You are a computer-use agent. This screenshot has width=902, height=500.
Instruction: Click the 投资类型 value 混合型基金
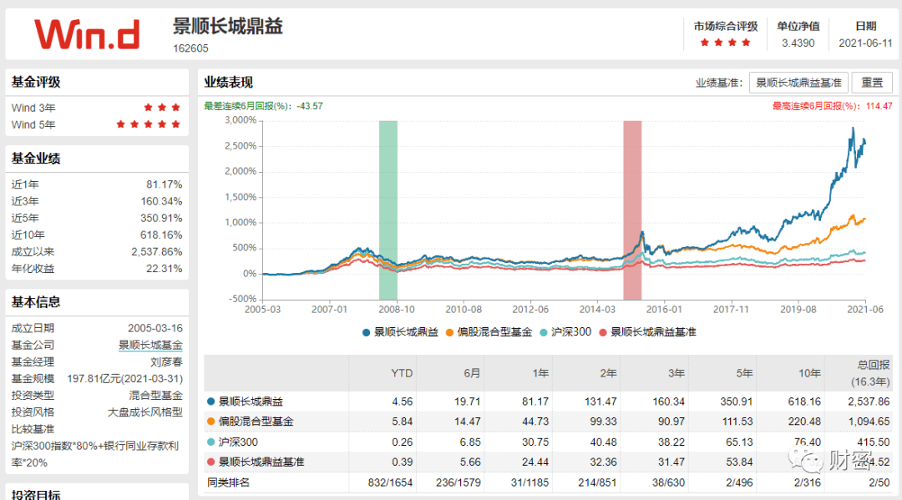[155, 396]
